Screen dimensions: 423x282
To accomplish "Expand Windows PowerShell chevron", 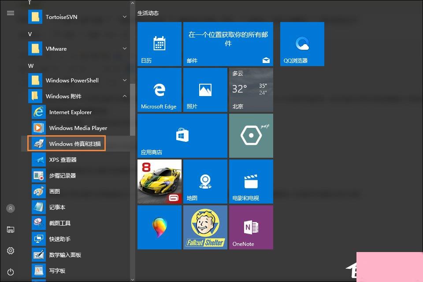I will (125, 80).
